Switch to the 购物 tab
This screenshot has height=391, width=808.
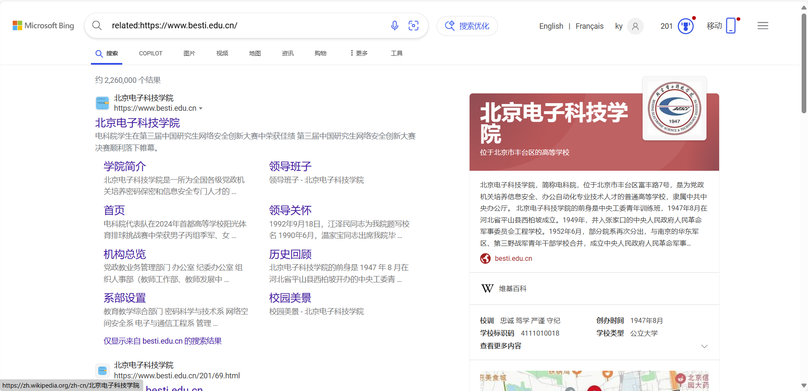(x=320, y=53)
